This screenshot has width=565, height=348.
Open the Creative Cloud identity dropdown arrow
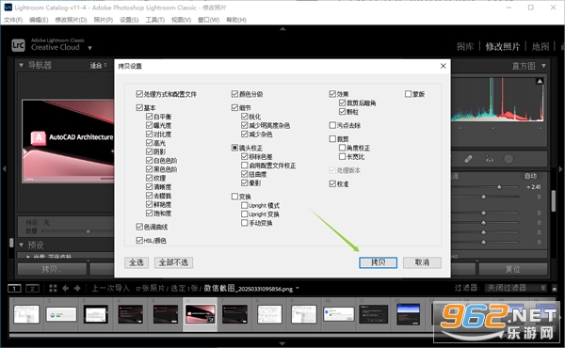tap(89, 48)
